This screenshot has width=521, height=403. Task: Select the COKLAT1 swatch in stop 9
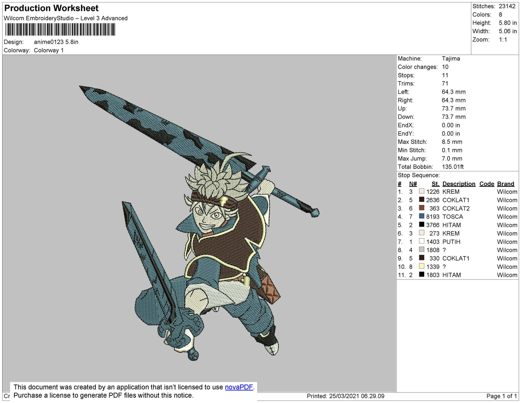(x=421, y=258)
